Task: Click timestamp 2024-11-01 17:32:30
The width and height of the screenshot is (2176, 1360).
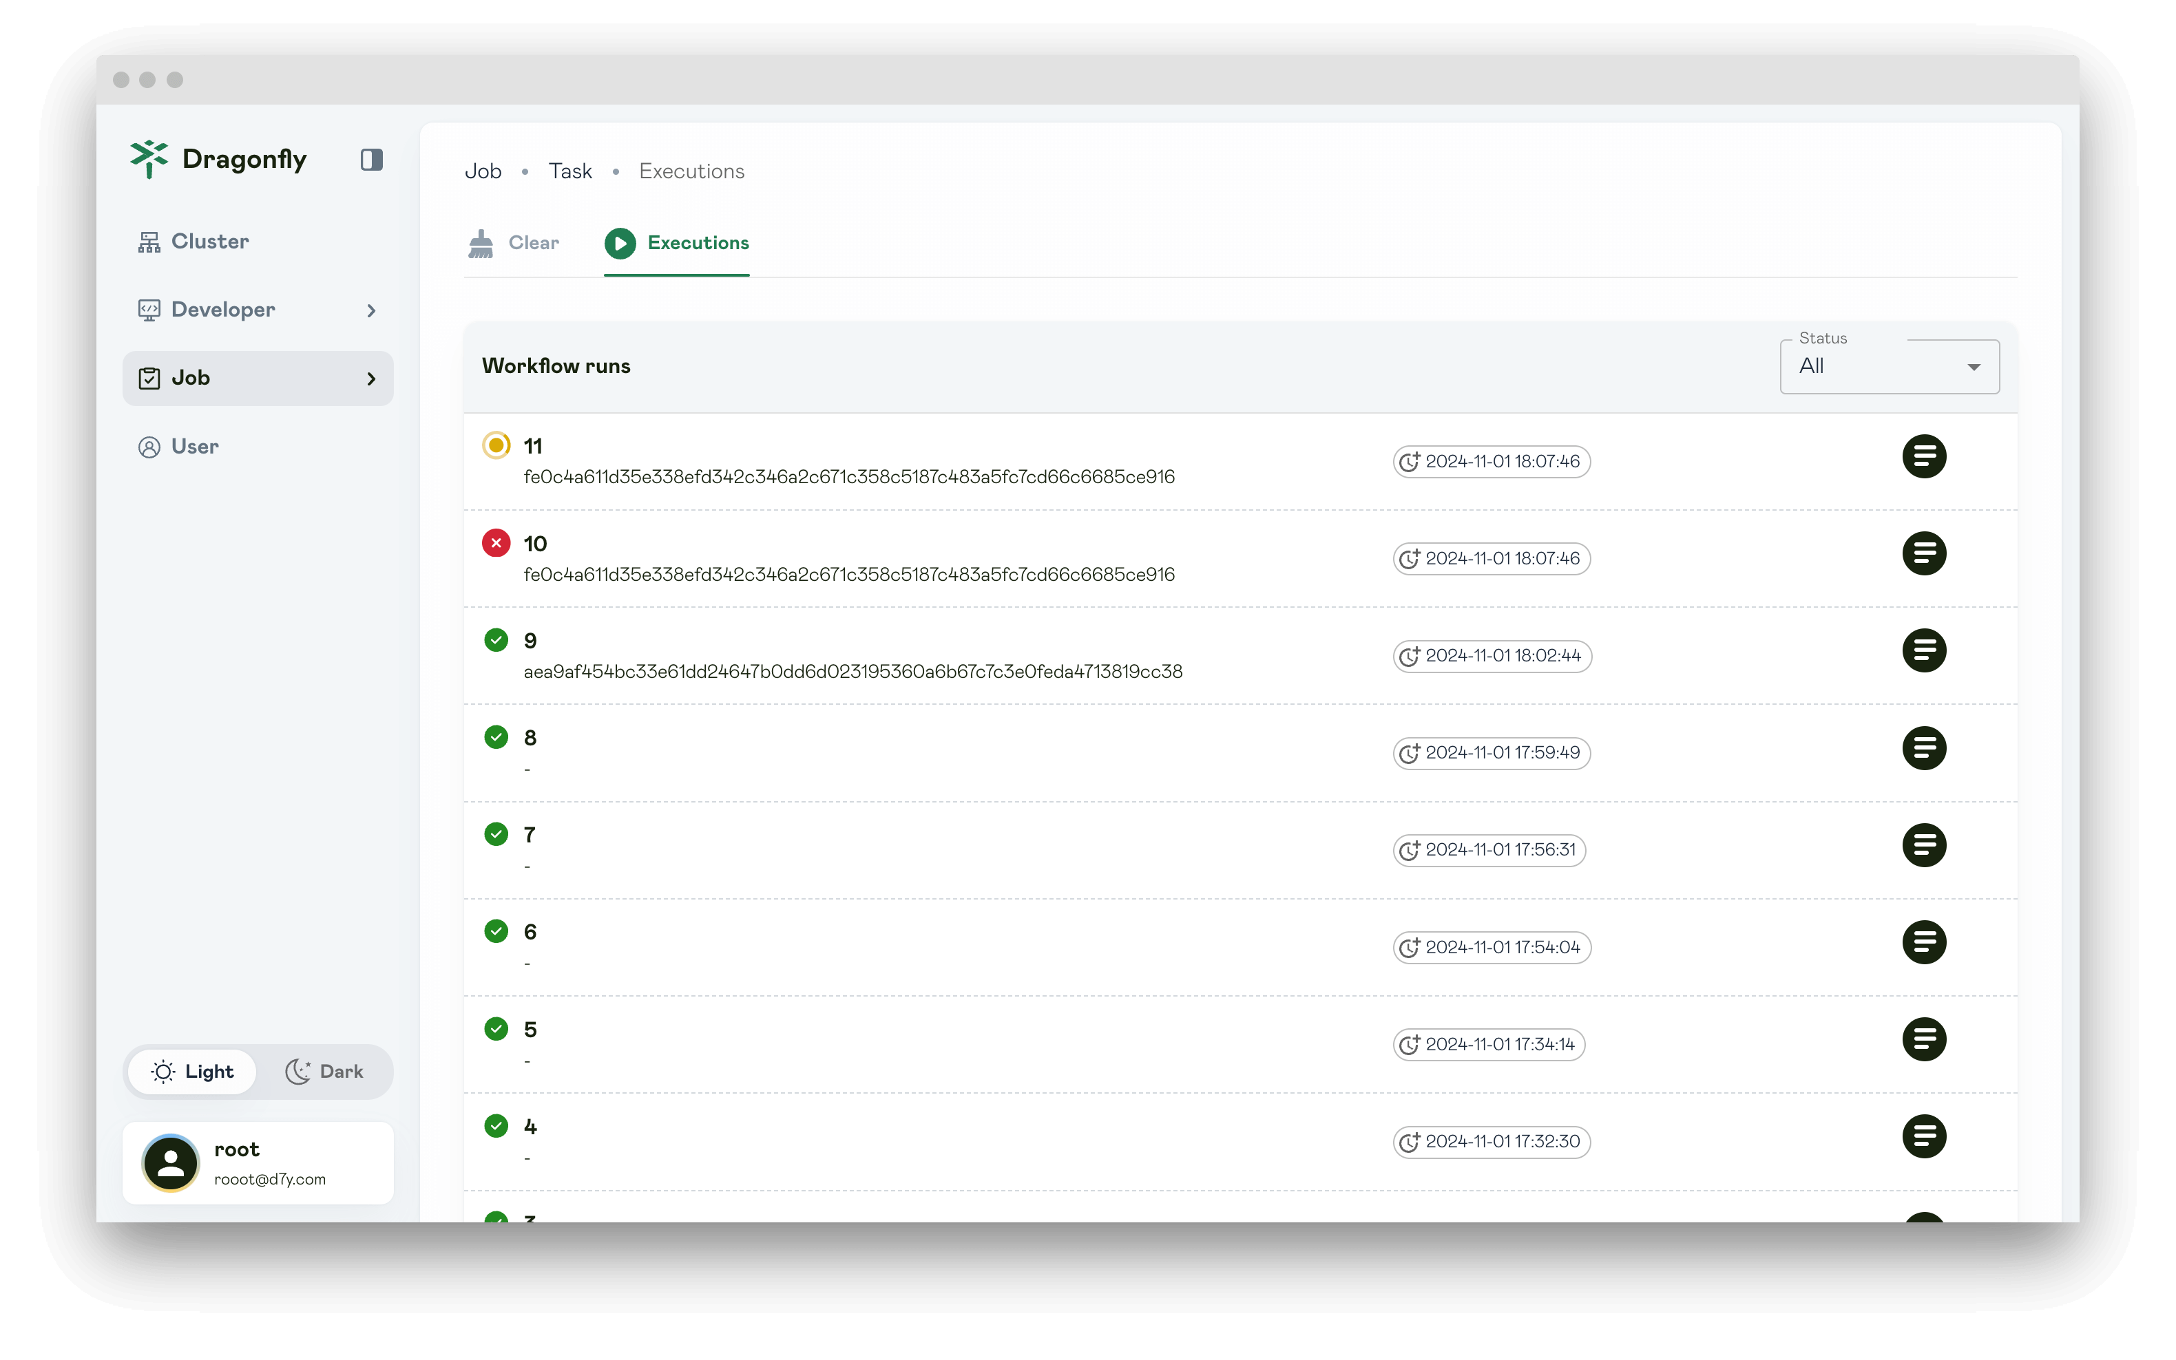Action: point(1492,1141)
